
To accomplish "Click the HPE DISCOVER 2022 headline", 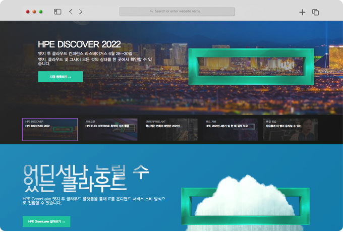I will click(79, 44).
